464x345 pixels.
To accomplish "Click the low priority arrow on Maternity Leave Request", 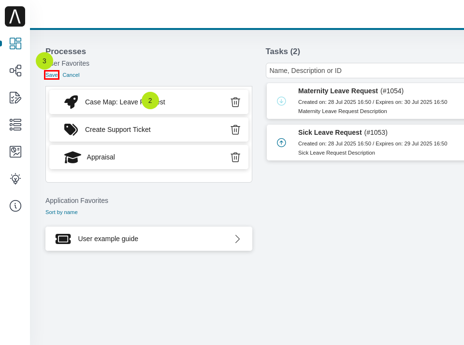I will pyautogui.click(x=281, y=101).
